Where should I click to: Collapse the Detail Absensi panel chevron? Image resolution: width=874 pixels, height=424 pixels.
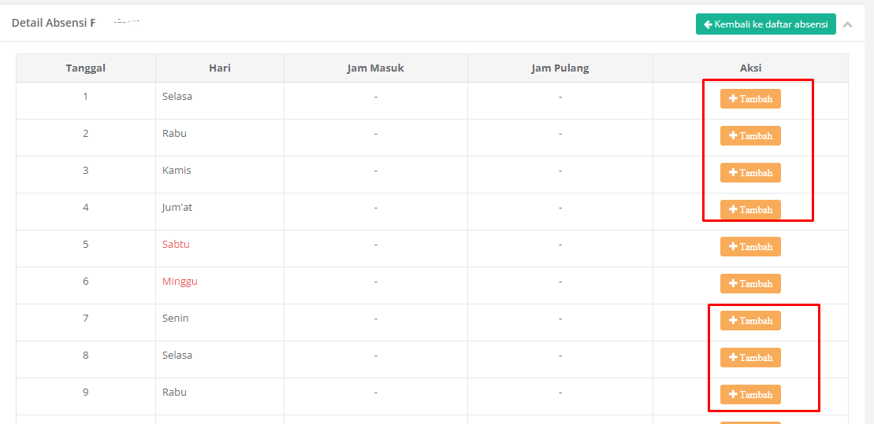point(848,25)
